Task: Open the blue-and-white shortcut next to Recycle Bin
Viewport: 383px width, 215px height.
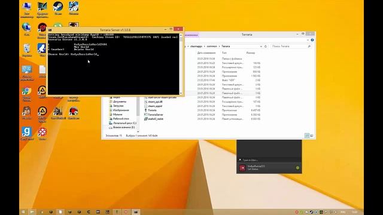Action: click(x=42, y=48)
